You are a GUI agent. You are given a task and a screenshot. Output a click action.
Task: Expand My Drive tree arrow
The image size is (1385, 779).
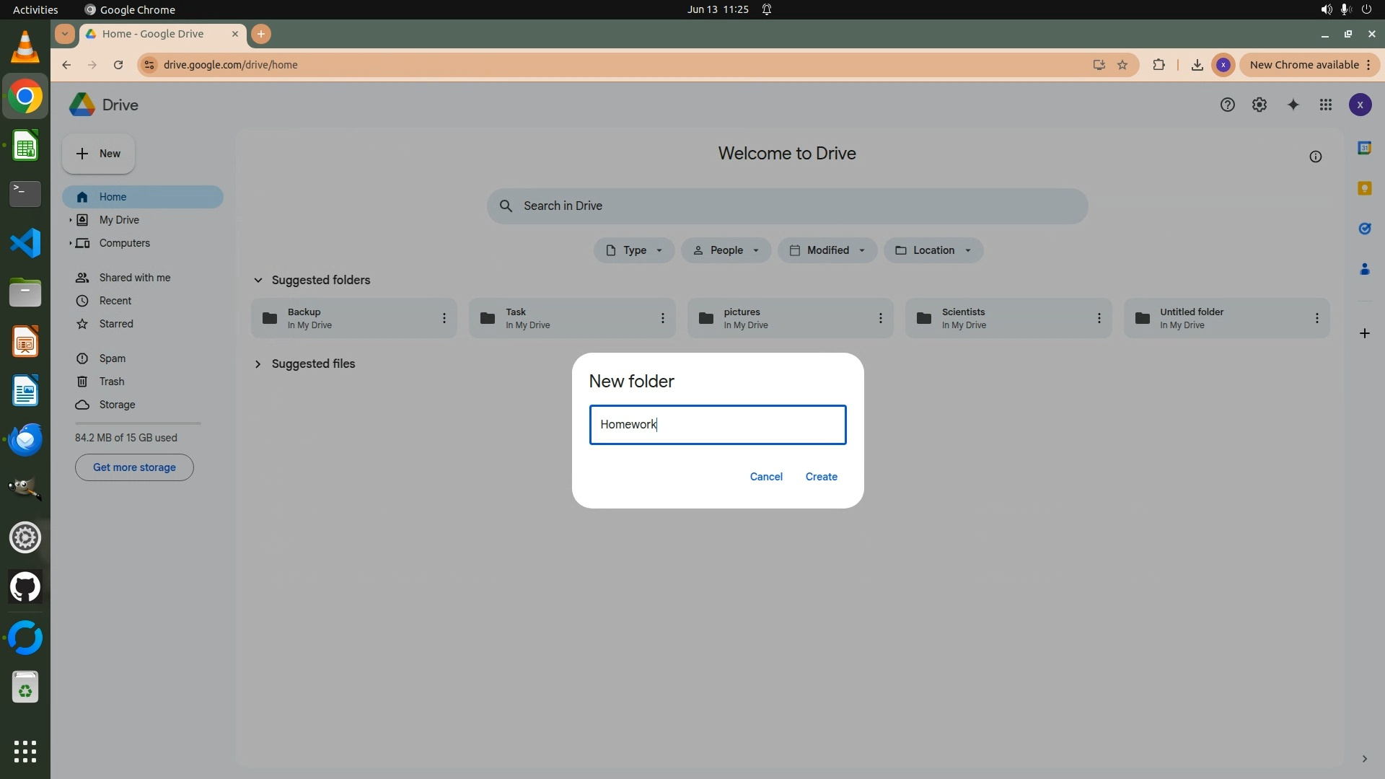70,220
